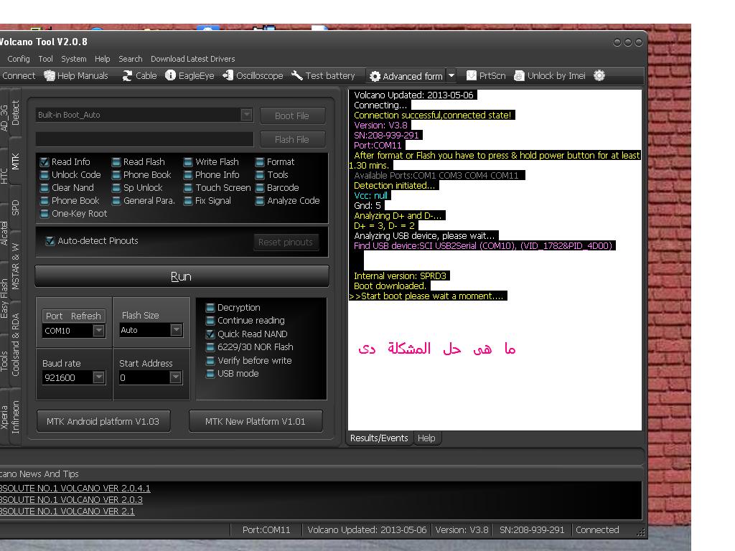This screenshot has height=551, width=735.
Task: Click the Run button
Action: pyautogui.click(x=182, y=276)
